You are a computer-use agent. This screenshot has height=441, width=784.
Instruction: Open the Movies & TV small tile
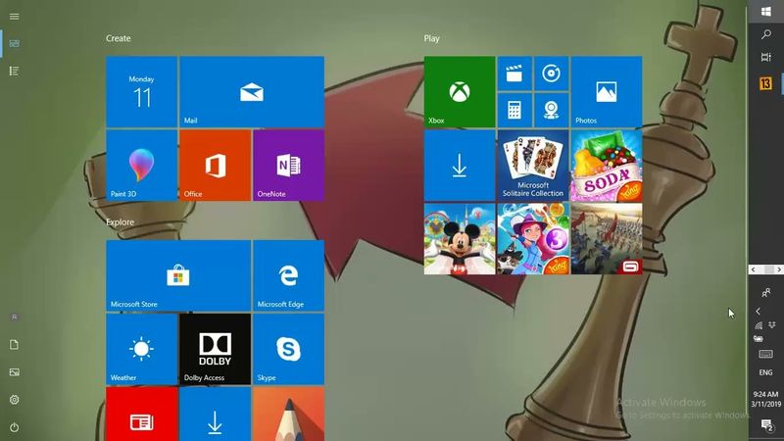point(514,72)
